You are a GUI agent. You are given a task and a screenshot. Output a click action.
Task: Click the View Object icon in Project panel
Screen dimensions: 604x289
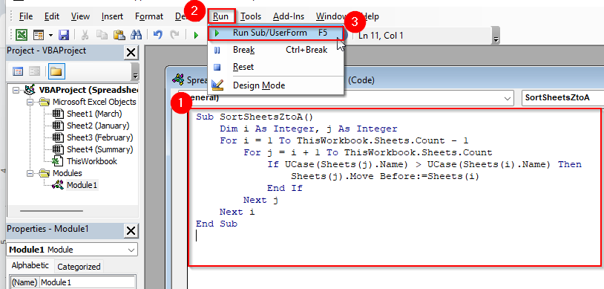pos(35,71)
